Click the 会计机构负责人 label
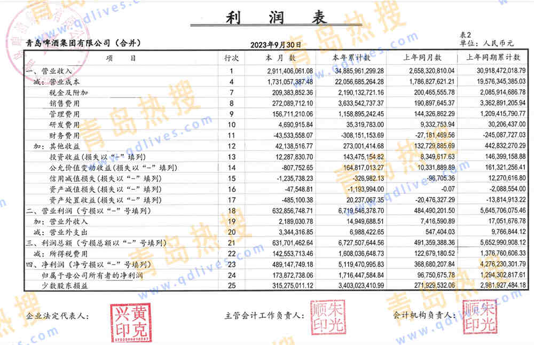The height and width of the screenshot is (345, 534). pos(425,316)
